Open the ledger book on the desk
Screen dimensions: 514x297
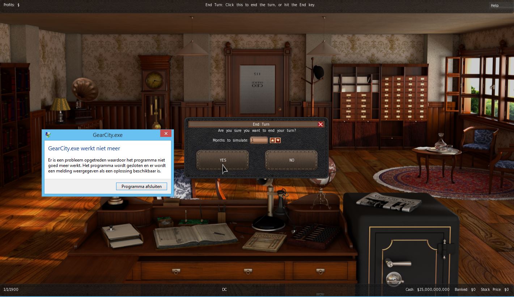pos(195,235)
